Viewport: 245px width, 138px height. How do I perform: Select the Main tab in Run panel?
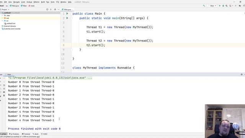[9, 74]
